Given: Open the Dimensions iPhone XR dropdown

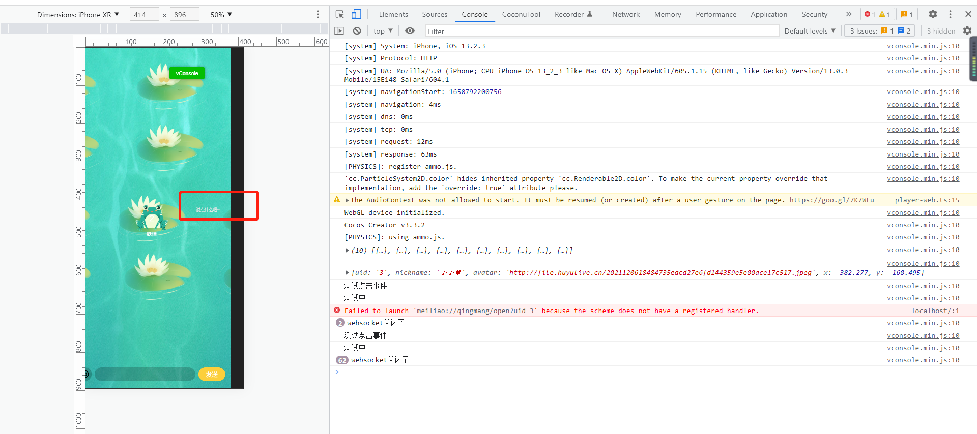Looking at the screenshot, I should 78,15.
